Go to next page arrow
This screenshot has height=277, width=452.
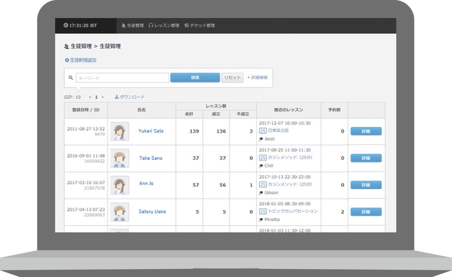[x=103, y=97]
